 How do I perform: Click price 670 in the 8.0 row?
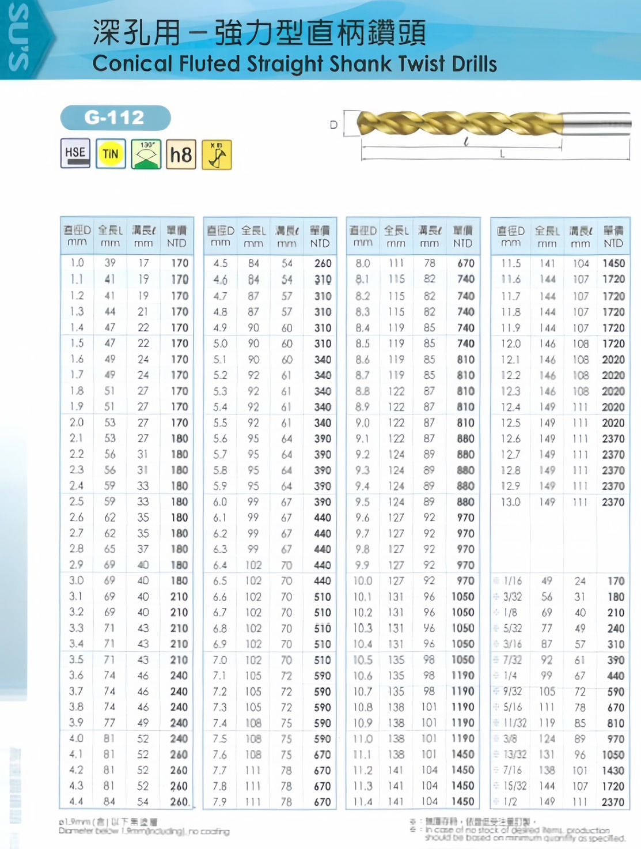[x=466, y=263]
